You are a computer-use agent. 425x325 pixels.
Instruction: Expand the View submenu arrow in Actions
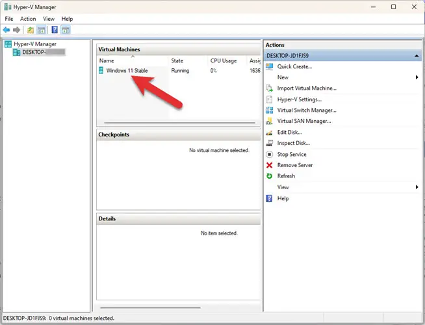click(417, 187)
